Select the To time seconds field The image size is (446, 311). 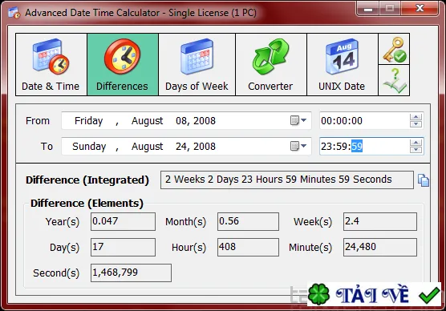pos(357,147)
